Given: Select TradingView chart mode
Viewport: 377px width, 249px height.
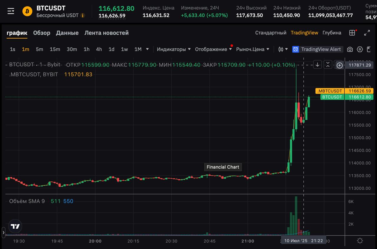Looking at the screenshot, I should (x=304, y=33).
